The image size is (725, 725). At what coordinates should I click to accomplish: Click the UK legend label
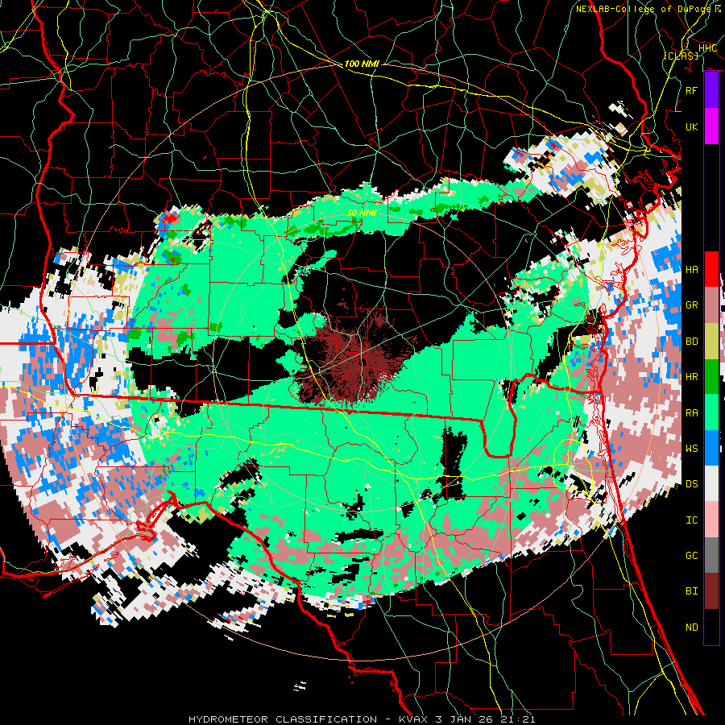pos(691,126)
